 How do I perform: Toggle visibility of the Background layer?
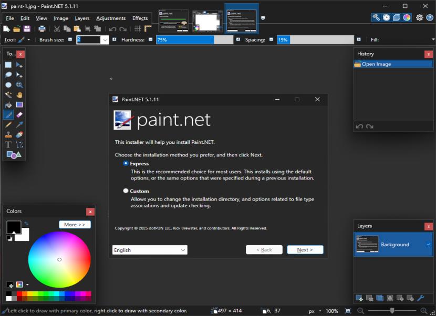tap(428, 245)
